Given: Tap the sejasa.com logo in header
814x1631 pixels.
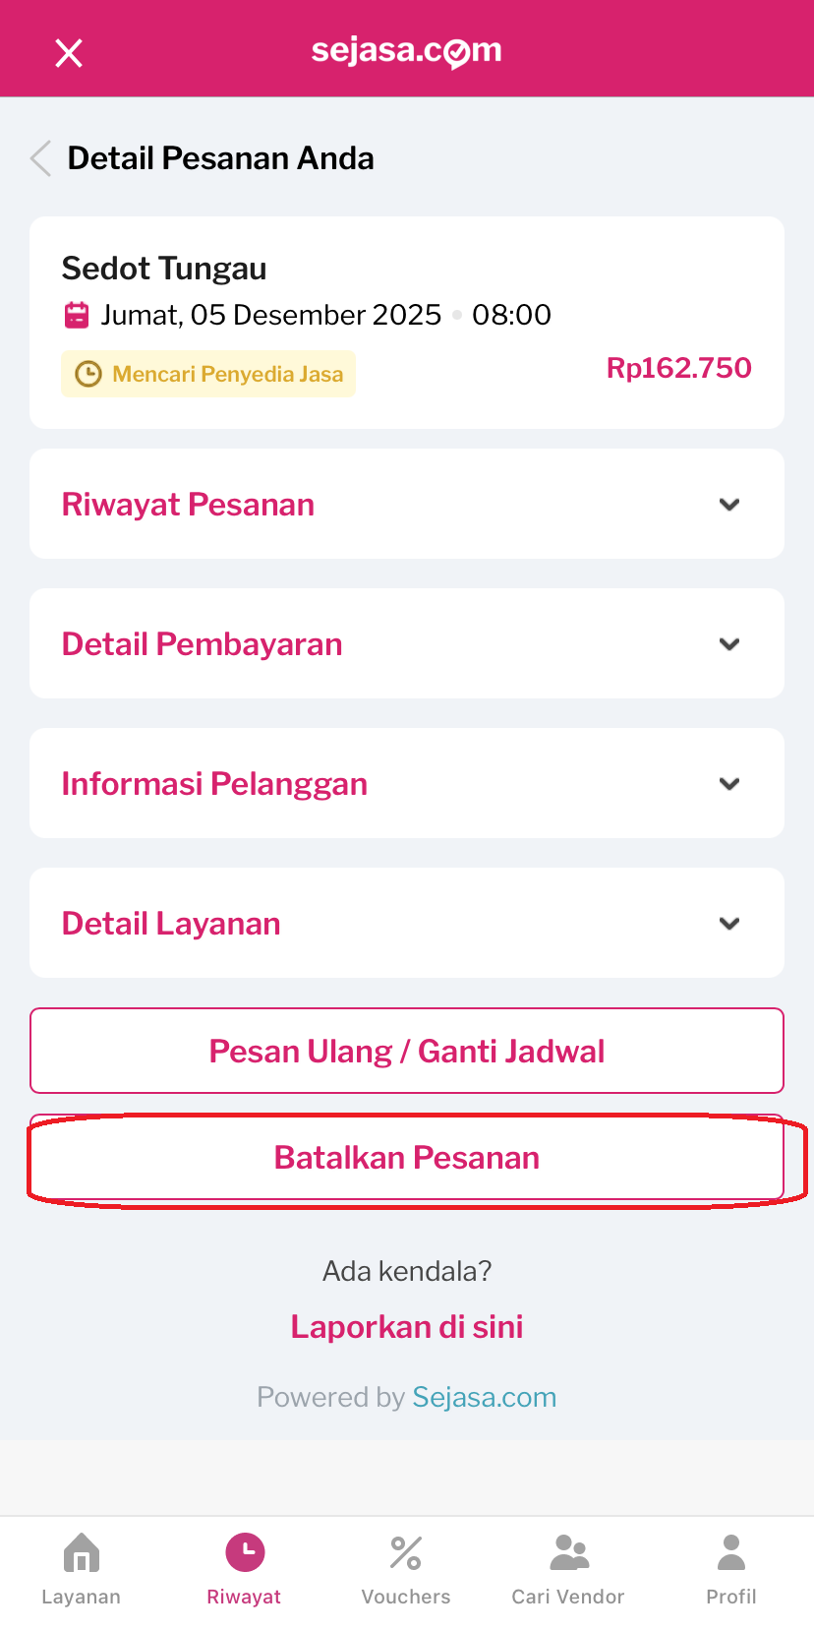Looking at the screenshot, I should click(407, 51).
